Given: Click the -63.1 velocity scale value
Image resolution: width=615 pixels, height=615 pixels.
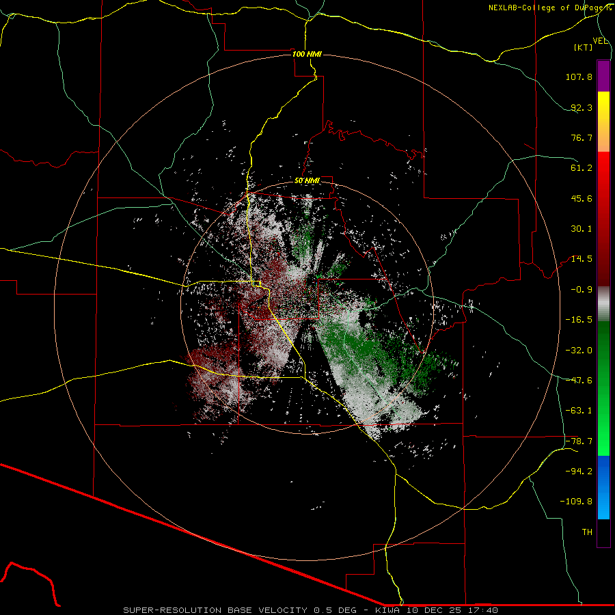Looking at the screenshot, I should point(579,411).
